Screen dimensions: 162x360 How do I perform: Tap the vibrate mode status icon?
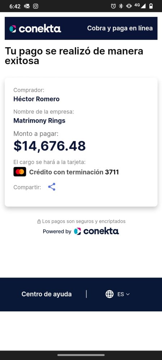[x=129, y=6]
